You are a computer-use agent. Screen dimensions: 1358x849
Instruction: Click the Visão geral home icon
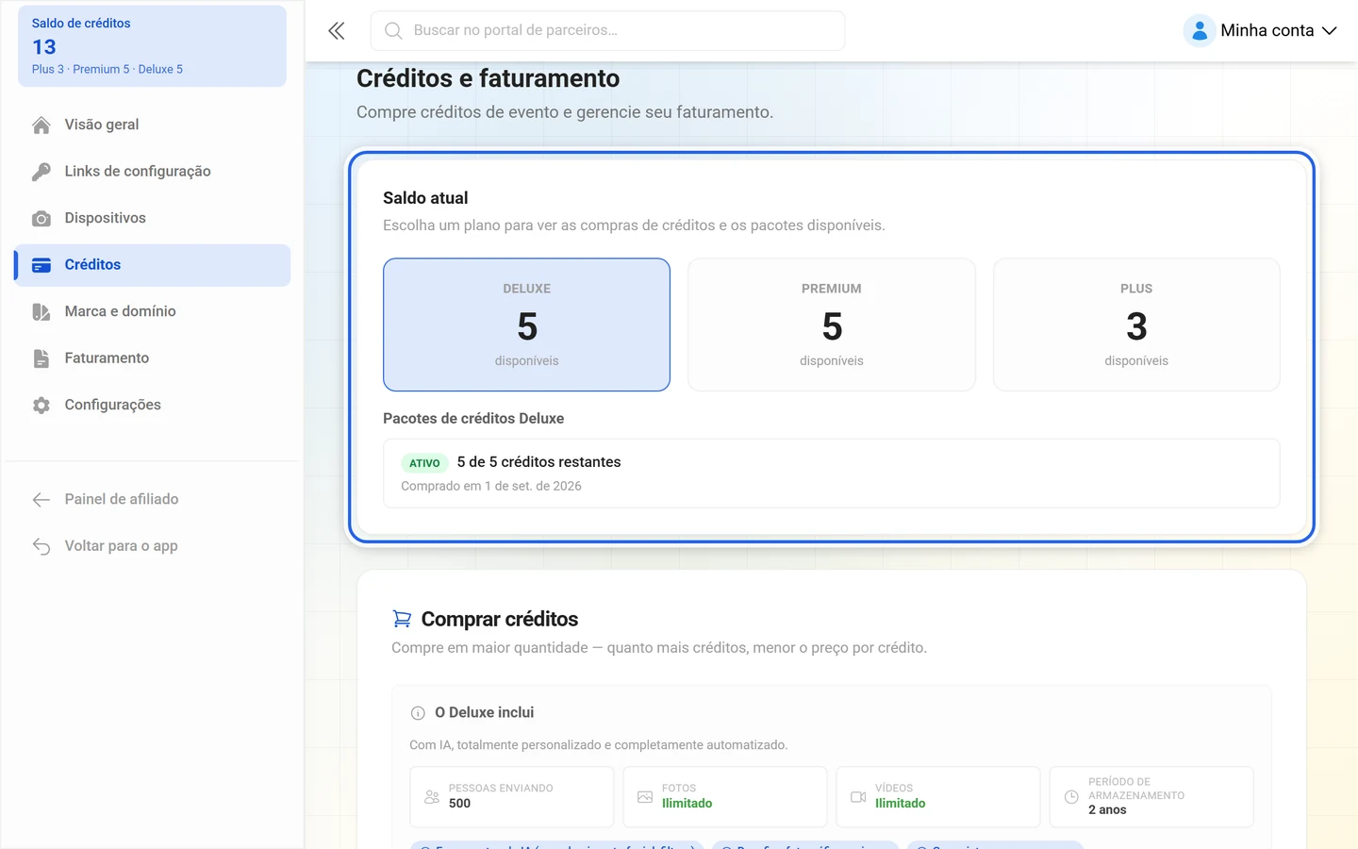tap(41, 125)
